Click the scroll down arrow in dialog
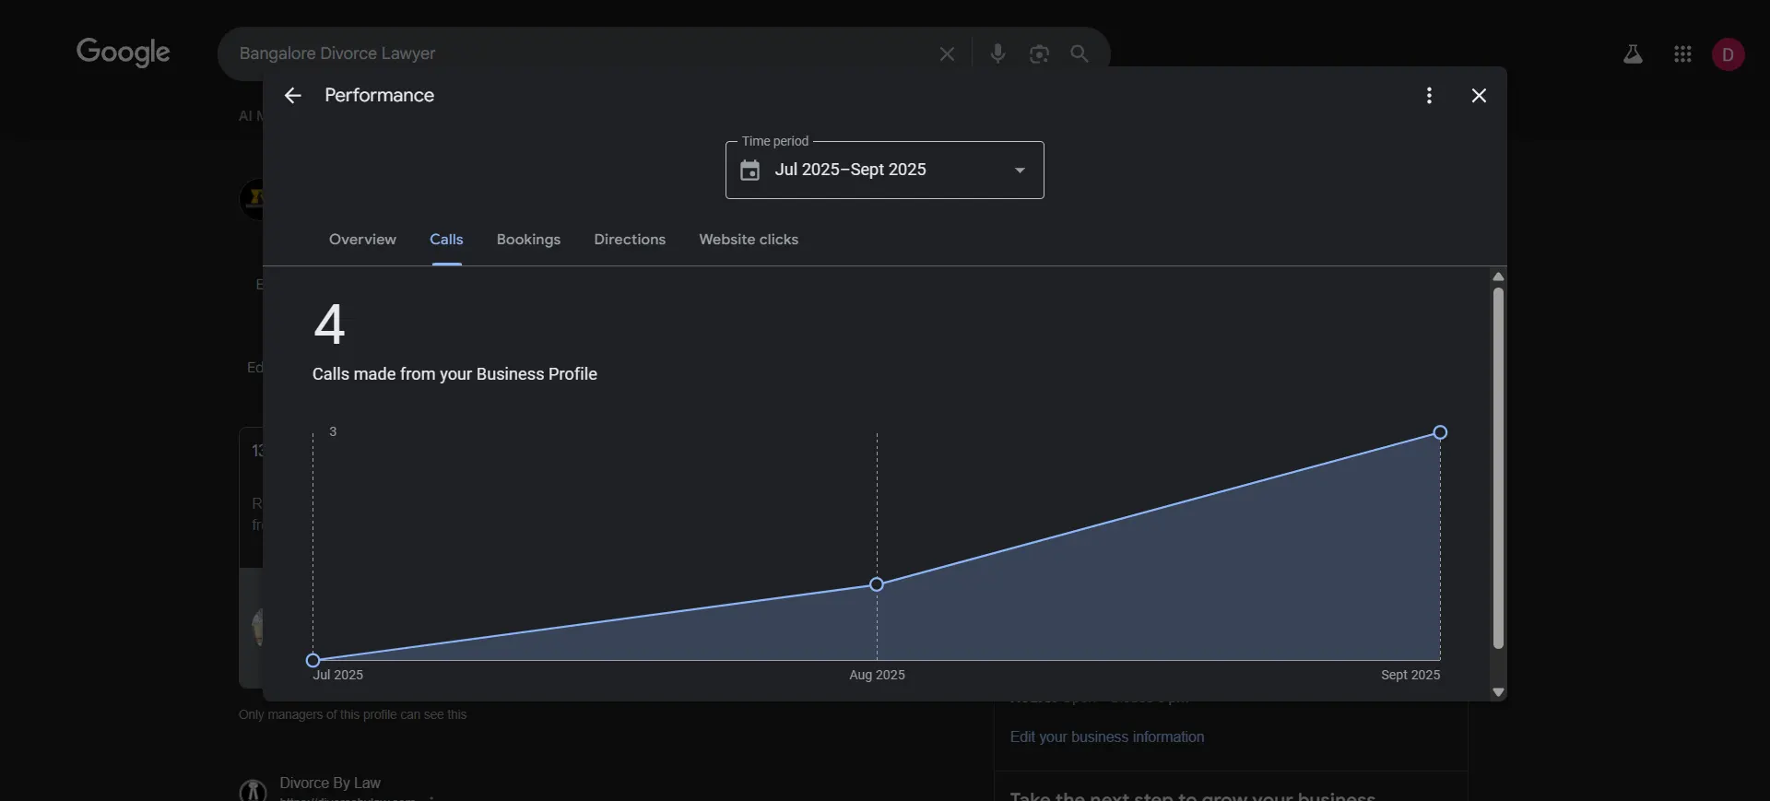The width and height of the screenshot is (1770, 801). click(1498, 692)
